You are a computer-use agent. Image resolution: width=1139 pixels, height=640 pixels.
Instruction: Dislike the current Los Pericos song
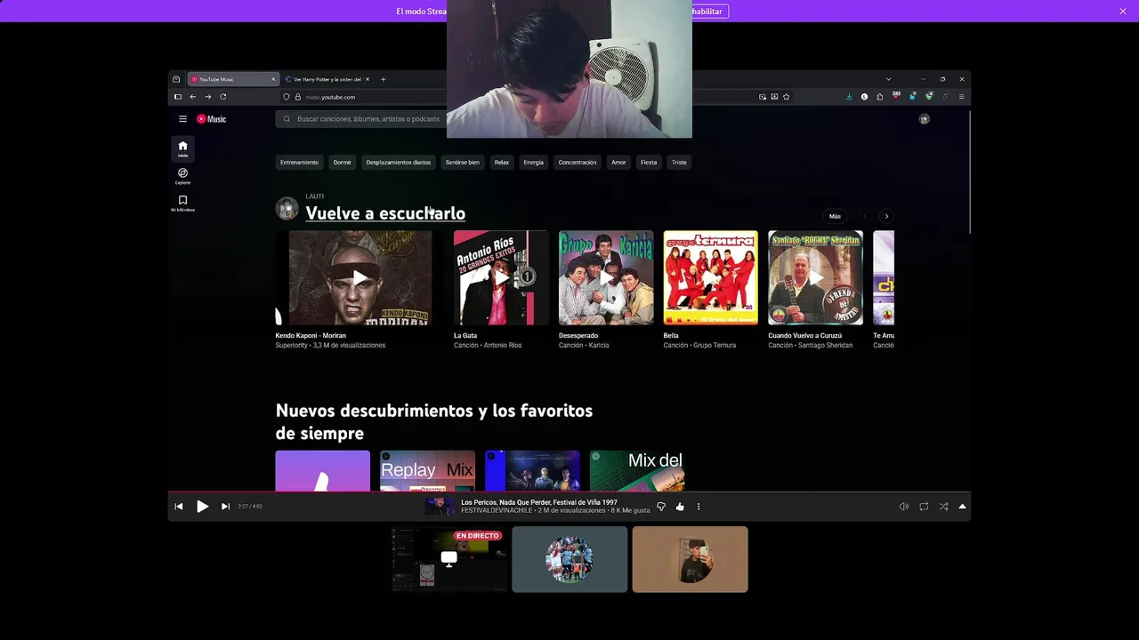tap(661, 507)
